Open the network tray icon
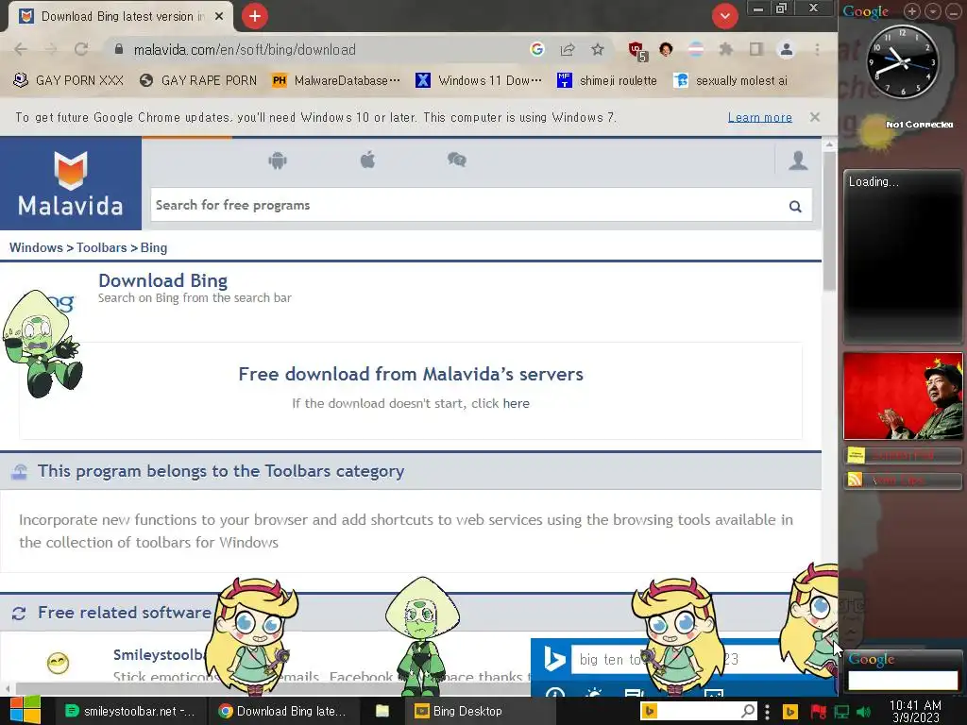This screenshot has height=725, width=967. pyautogui.click(x=841, y=712)
